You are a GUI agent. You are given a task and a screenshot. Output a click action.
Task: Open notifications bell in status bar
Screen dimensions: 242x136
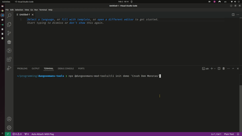tap(238, 134)
